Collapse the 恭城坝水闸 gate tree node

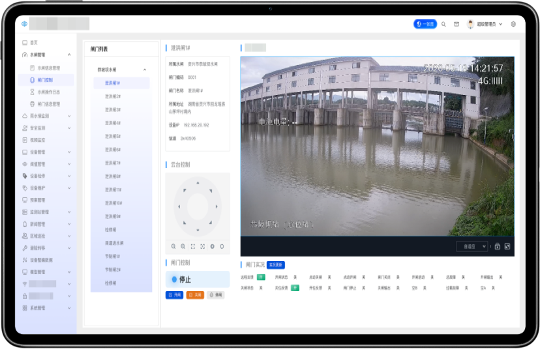[x=121, y=70]
